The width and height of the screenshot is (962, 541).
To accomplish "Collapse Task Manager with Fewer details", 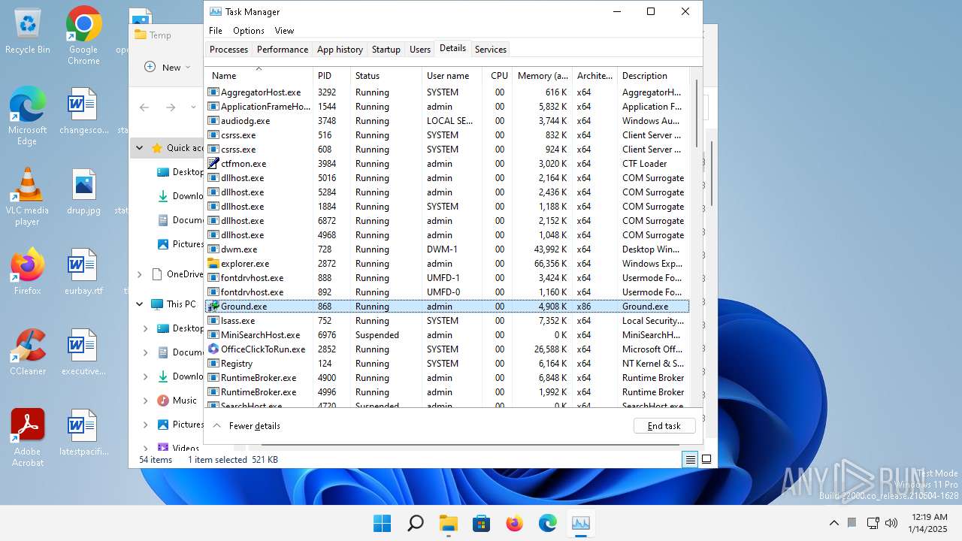I will pos(247,426).
